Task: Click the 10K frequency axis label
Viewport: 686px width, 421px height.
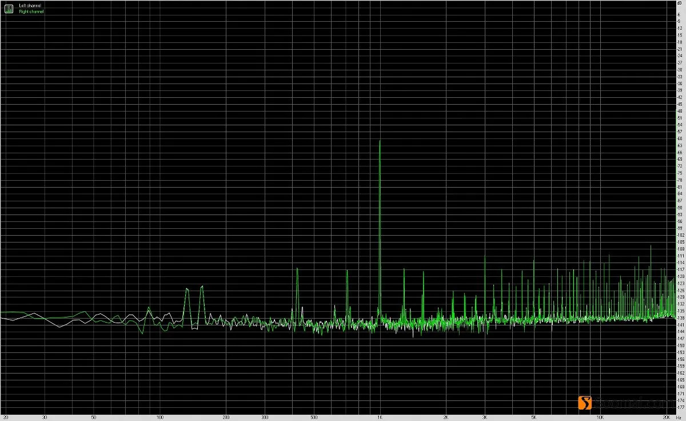Action: pos(600,417)
